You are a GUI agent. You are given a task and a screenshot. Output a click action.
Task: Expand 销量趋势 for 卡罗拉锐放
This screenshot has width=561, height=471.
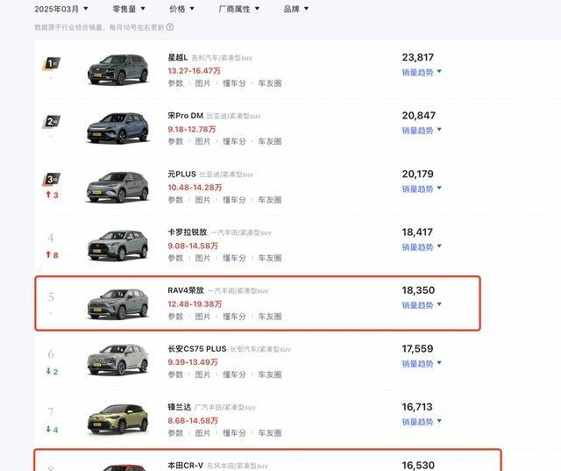(x=422, y=247)
